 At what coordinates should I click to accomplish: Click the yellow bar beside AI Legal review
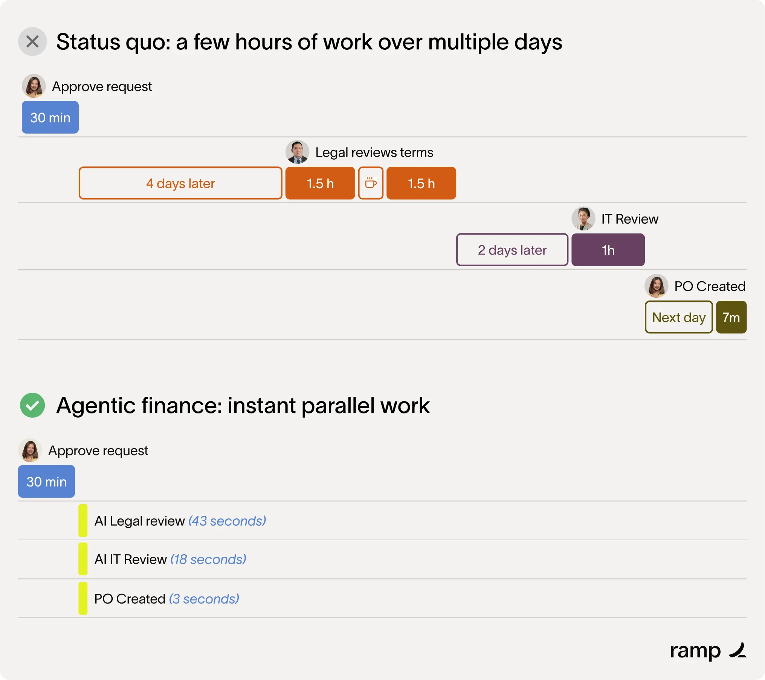[83, 520]
